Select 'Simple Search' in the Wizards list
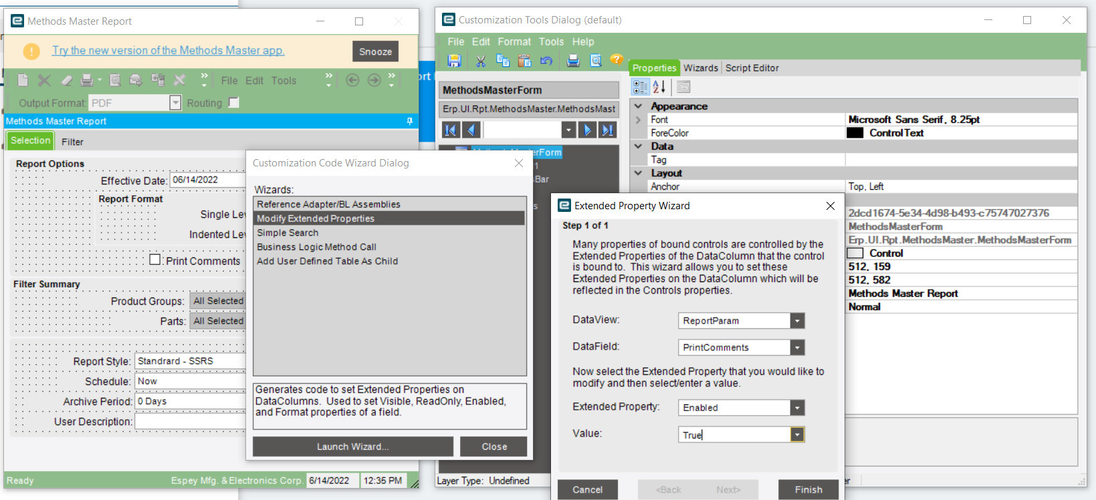Viewport: 1096px width, 500px height. (389, 233)
